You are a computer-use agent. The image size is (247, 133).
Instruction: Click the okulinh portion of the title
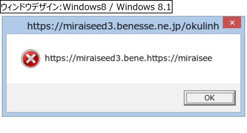[x=202, y=26]
